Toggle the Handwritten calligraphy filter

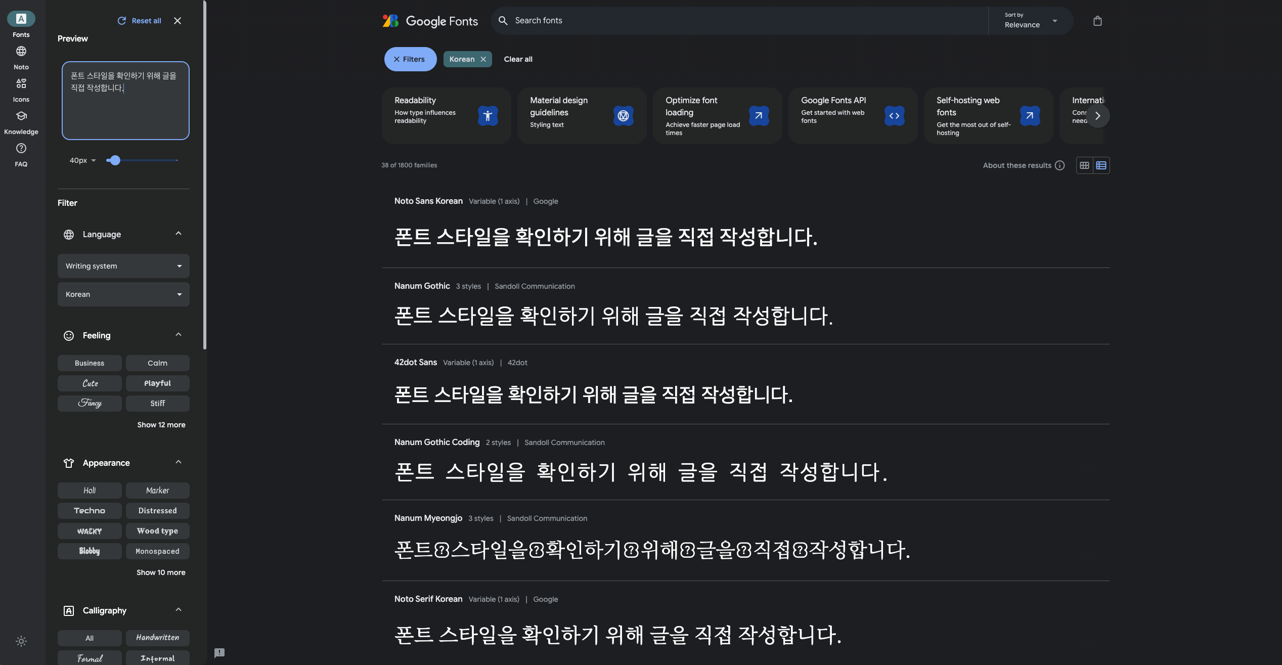coord(158,638)
